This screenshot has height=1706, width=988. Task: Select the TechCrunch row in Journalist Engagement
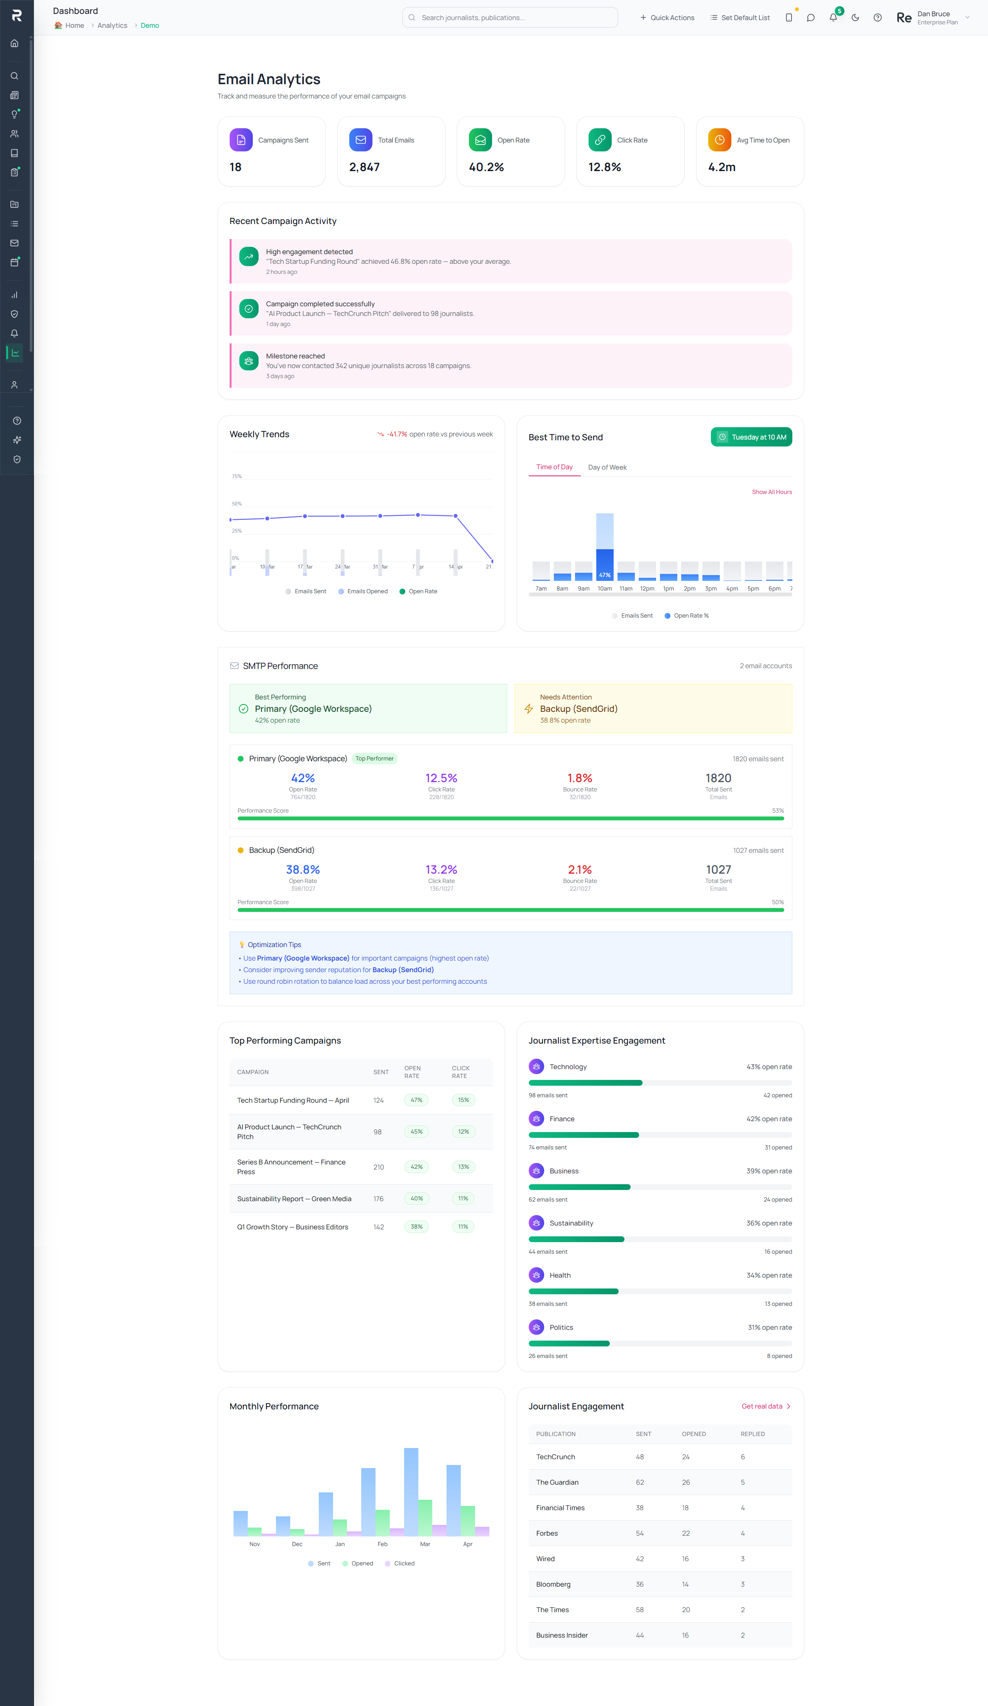point(660,1457)
